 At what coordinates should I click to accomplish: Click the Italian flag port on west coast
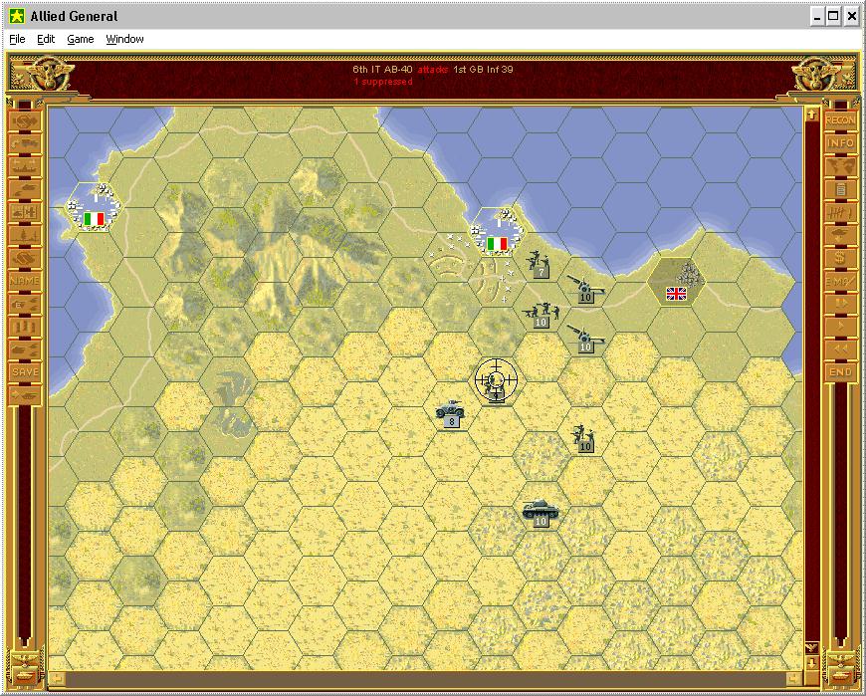[94, 208]
